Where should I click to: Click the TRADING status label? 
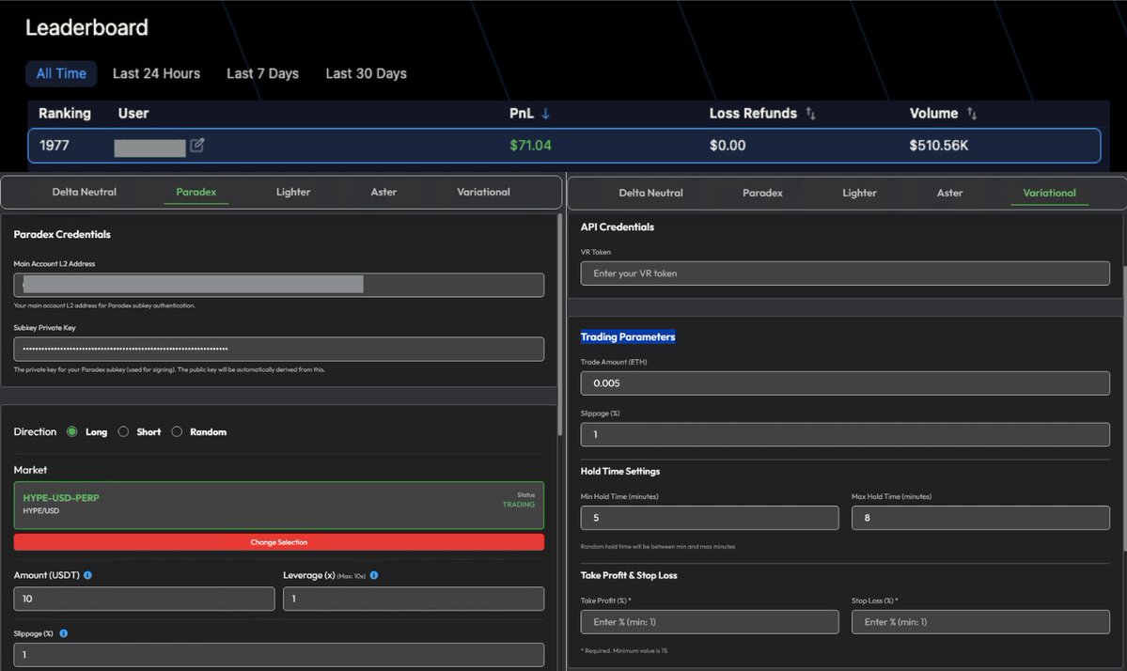pos(518,505)
